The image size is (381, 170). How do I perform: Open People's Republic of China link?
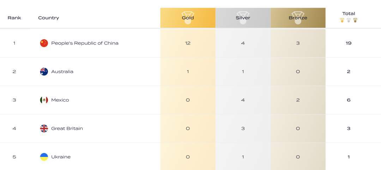click(85, 43)
